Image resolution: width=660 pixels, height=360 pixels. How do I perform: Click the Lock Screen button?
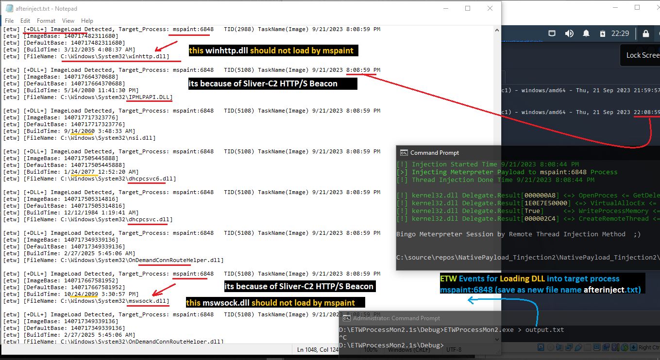click(x=640, y=55)
